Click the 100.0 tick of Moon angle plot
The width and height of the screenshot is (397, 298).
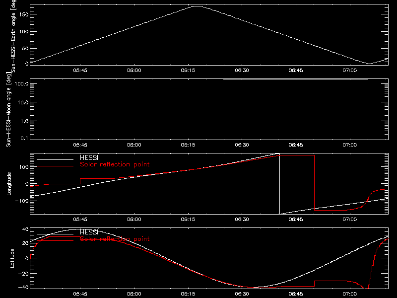[x=21, y=84]
